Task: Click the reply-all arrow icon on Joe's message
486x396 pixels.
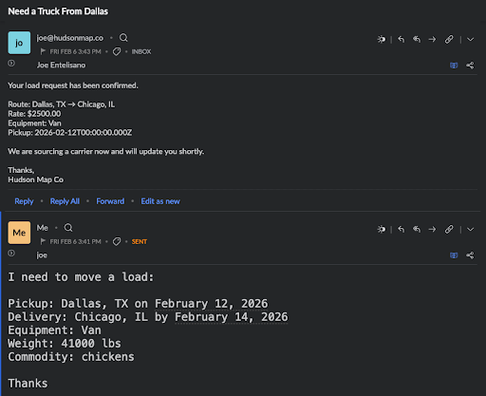Action: click(417, 39)
